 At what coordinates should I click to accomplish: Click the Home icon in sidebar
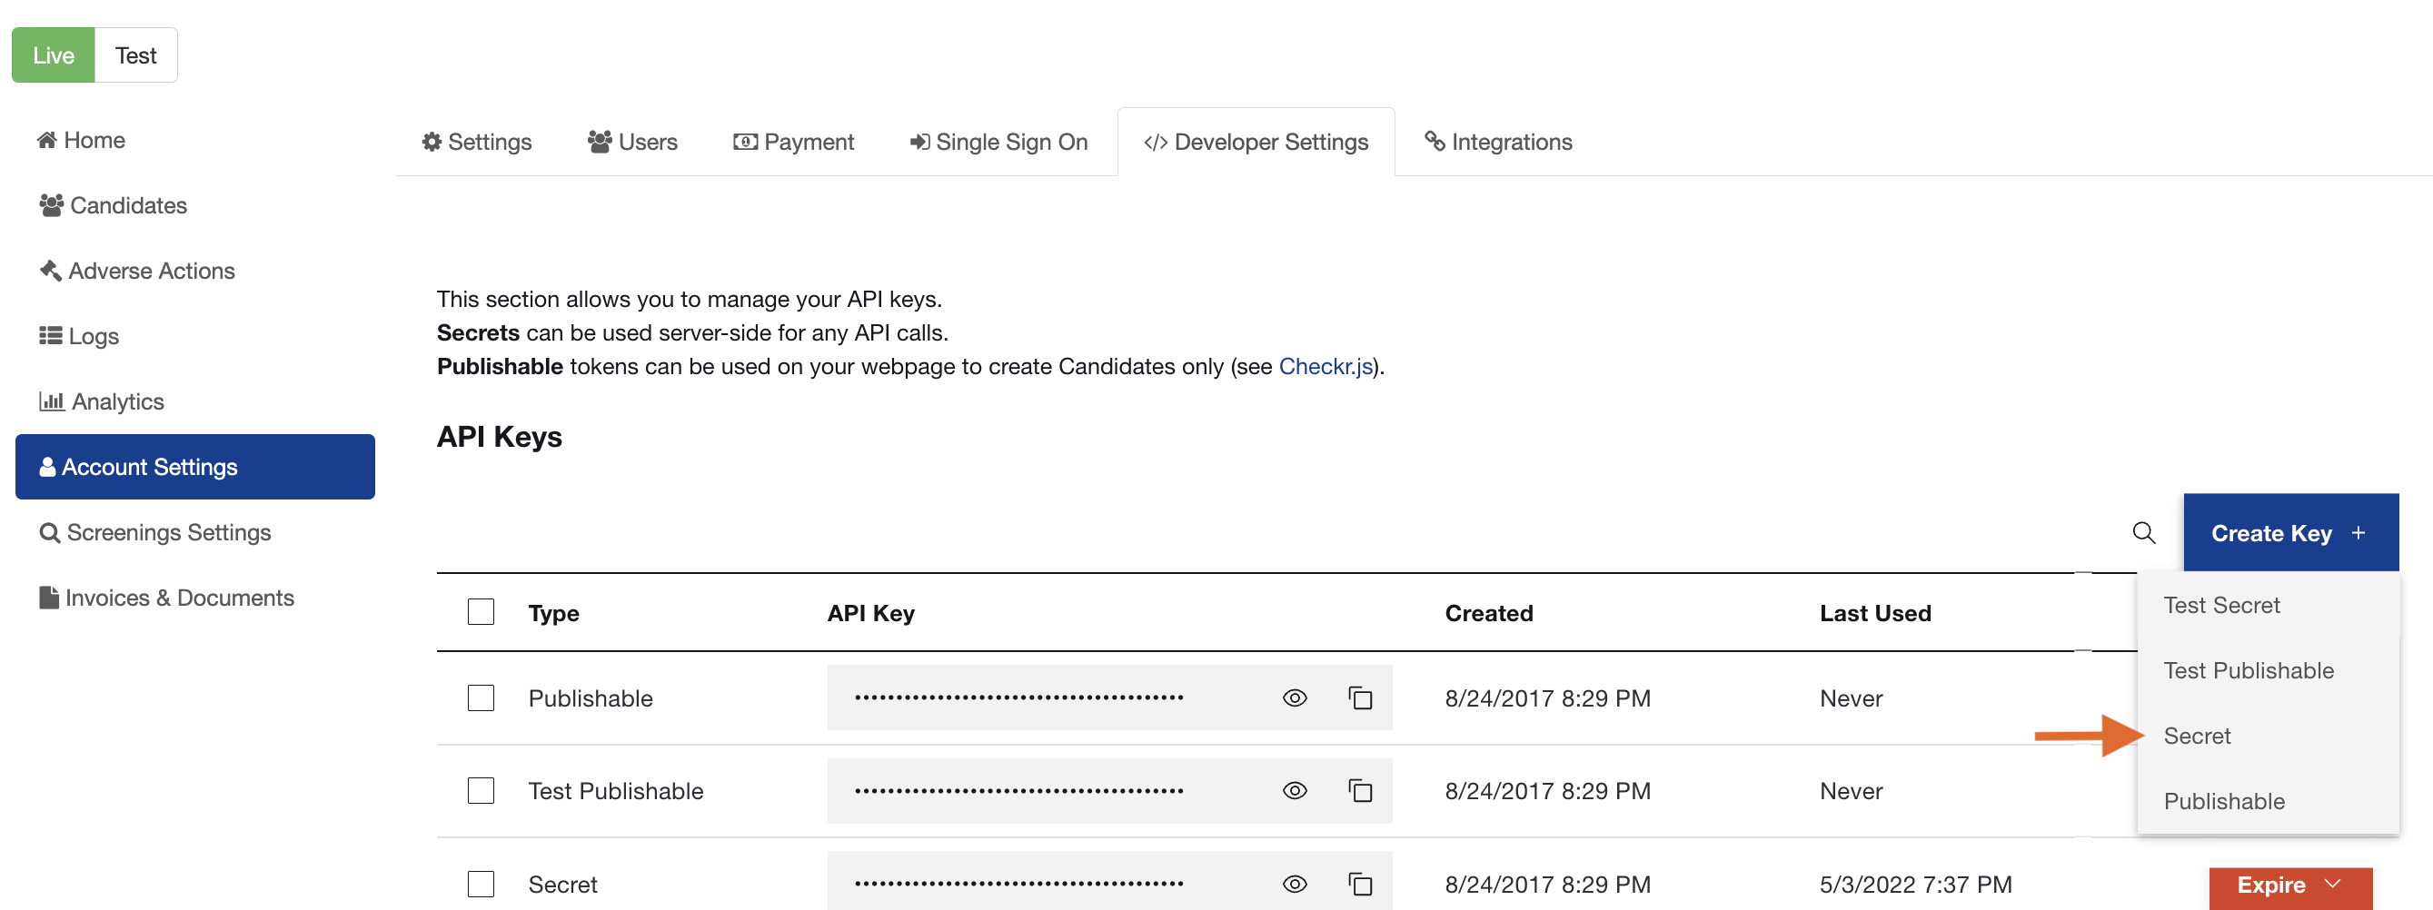click(48, 140)
